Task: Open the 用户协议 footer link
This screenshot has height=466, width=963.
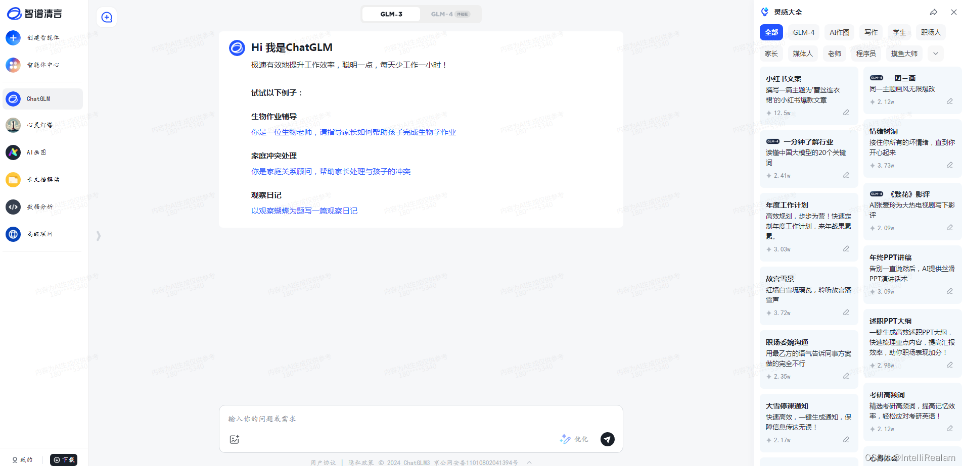Action: pyautogui.click(x=323, y=462)
